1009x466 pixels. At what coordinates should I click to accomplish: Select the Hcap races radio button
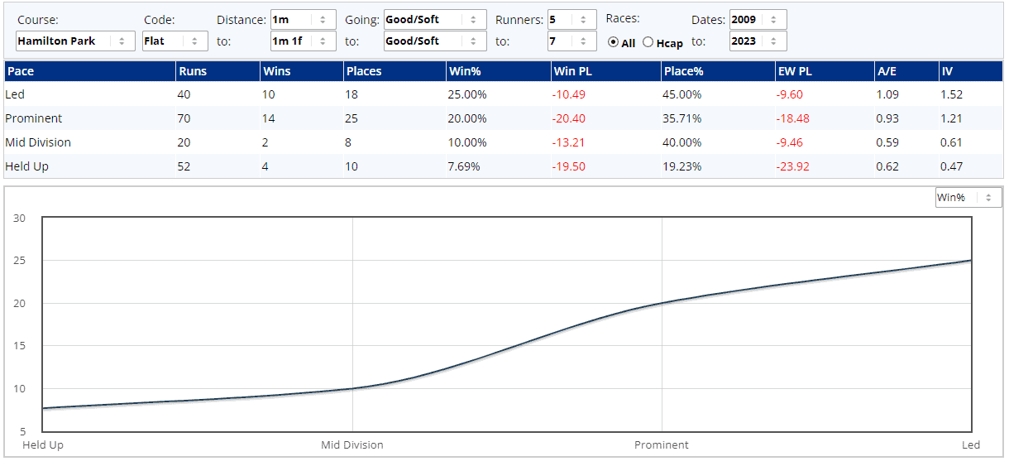coord(648,42)
